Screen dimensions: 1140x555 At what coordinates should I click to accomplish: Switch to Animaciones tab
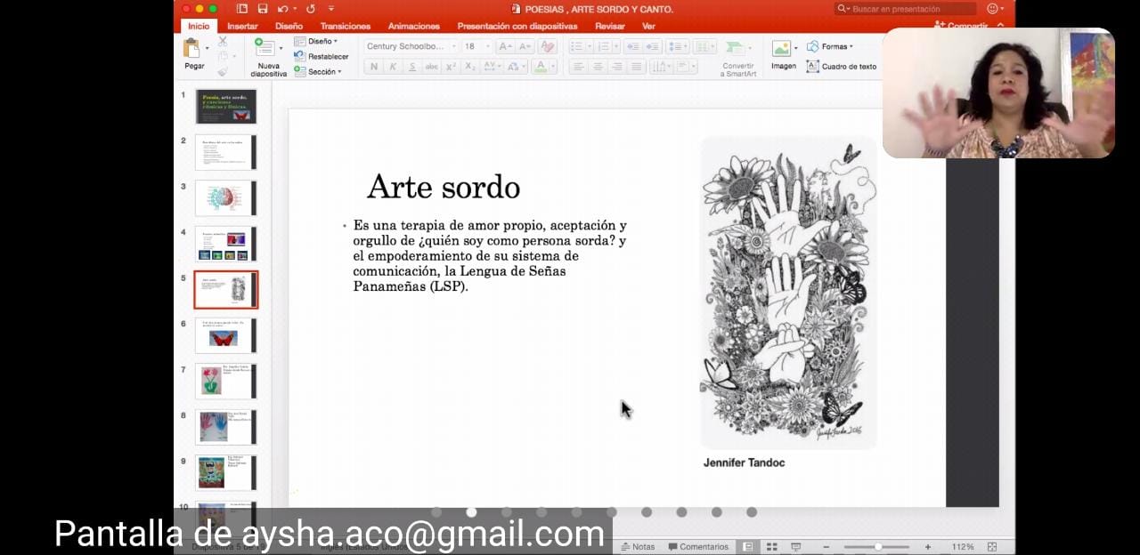pos(414,26)
